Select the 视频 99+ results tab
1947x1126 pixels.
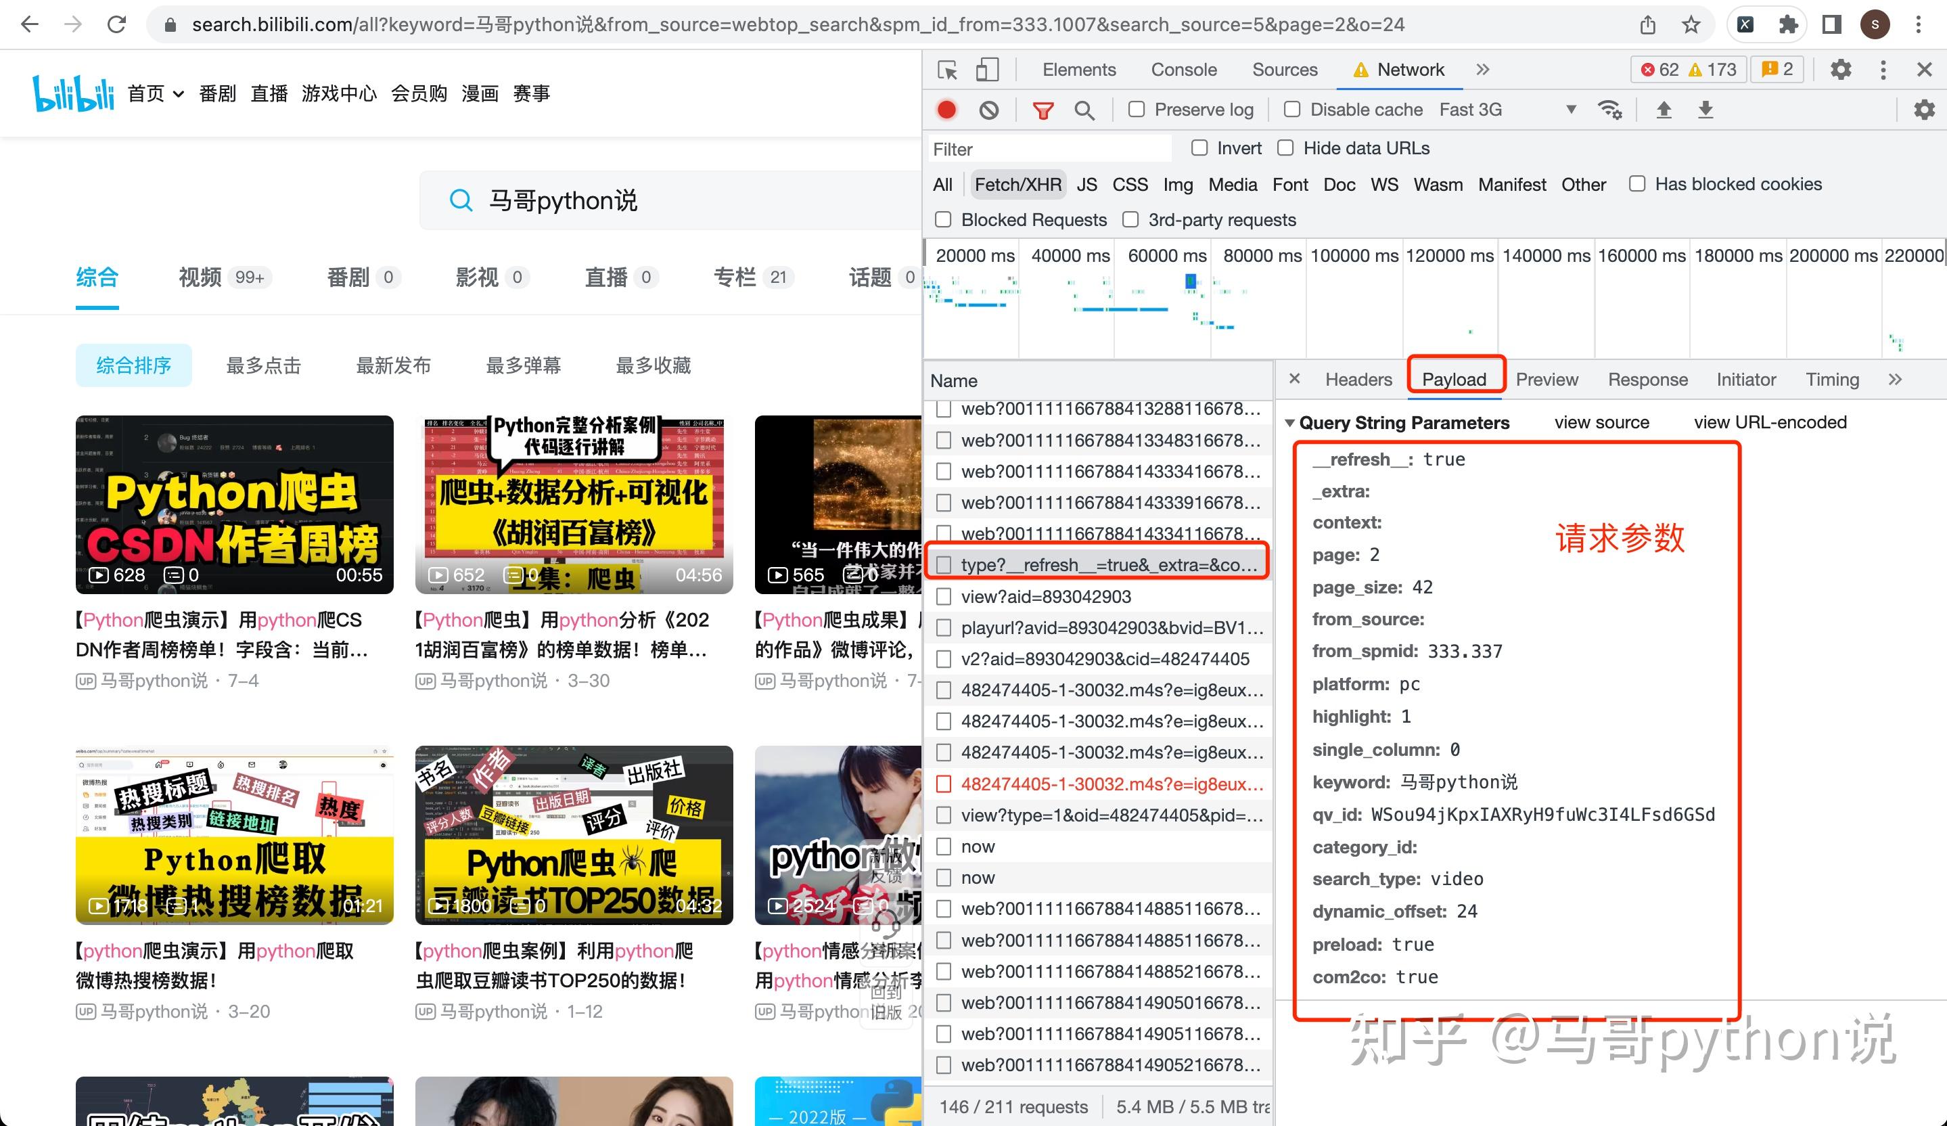(224, 277)
